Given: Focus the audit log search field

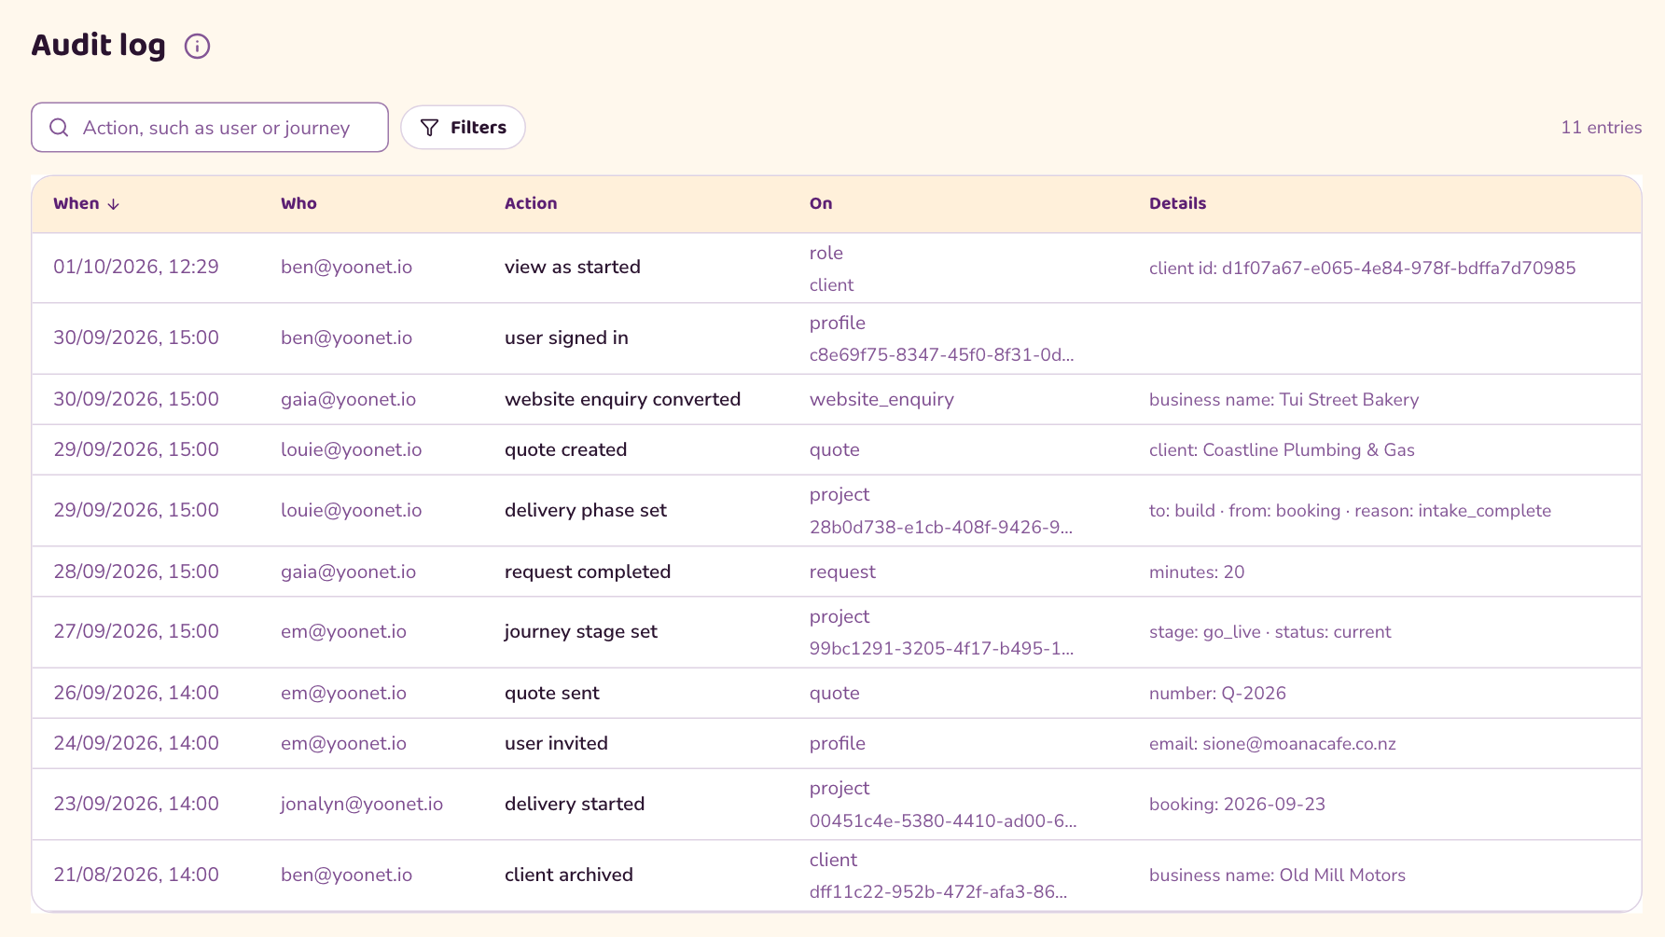Looking at the screenshot, I should (x=210, y=128).
